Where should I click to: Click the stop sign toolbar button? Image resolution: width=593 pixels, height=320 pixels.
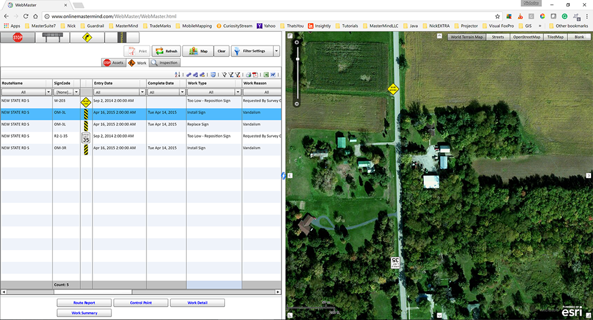click(x=18, y=38)
